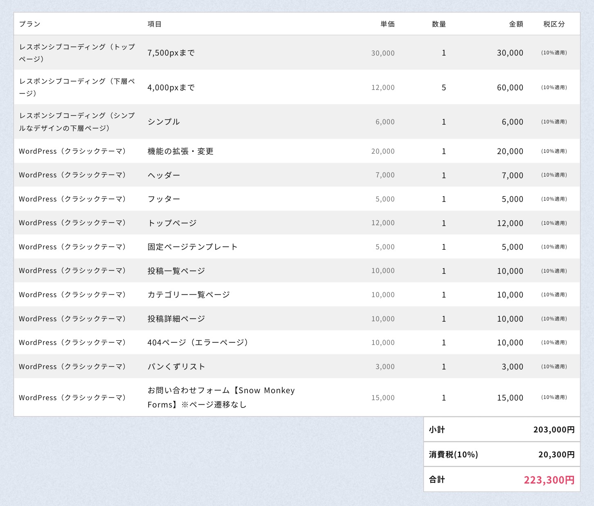Select the 4,000pxまで item cell
The width and height of the screenshot is (594, 506).
(x=171, y=87)
